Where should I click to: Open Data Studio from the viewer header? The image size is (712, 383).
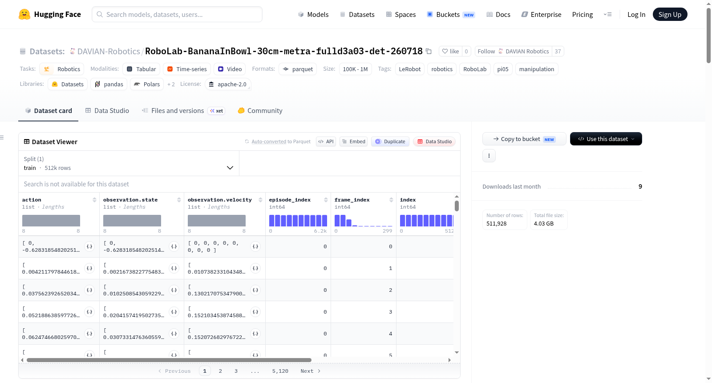coord(434,141)
